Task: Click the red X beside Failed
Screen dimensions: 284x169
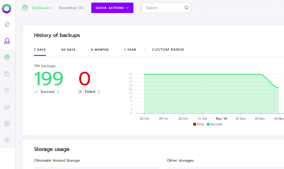Action: [80, 92]
